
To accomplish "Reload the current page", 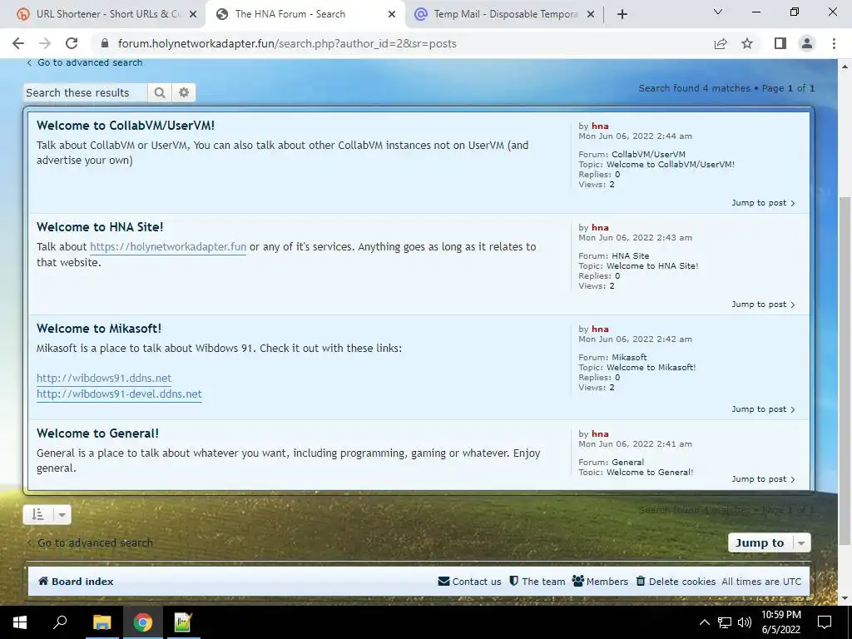I will [x=72, y=43].
